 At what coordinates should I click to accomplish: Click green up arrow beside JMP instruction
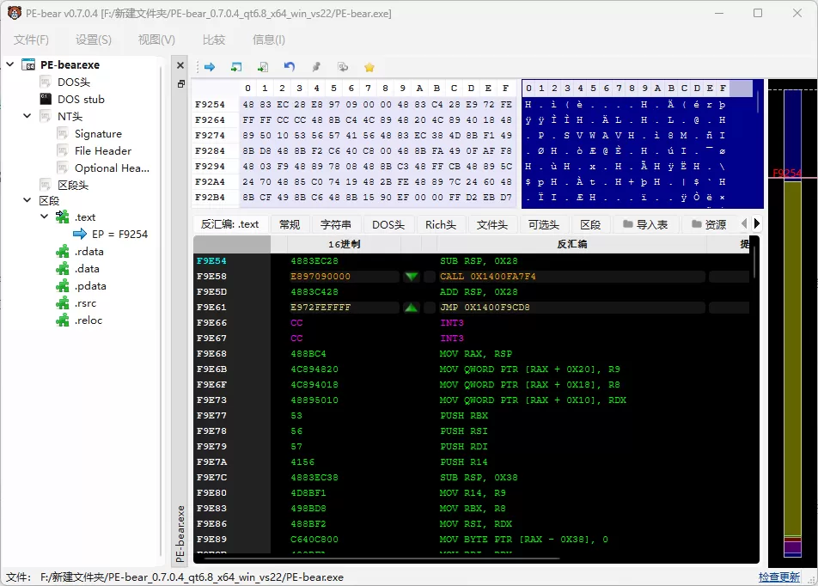tap(410, 306)
